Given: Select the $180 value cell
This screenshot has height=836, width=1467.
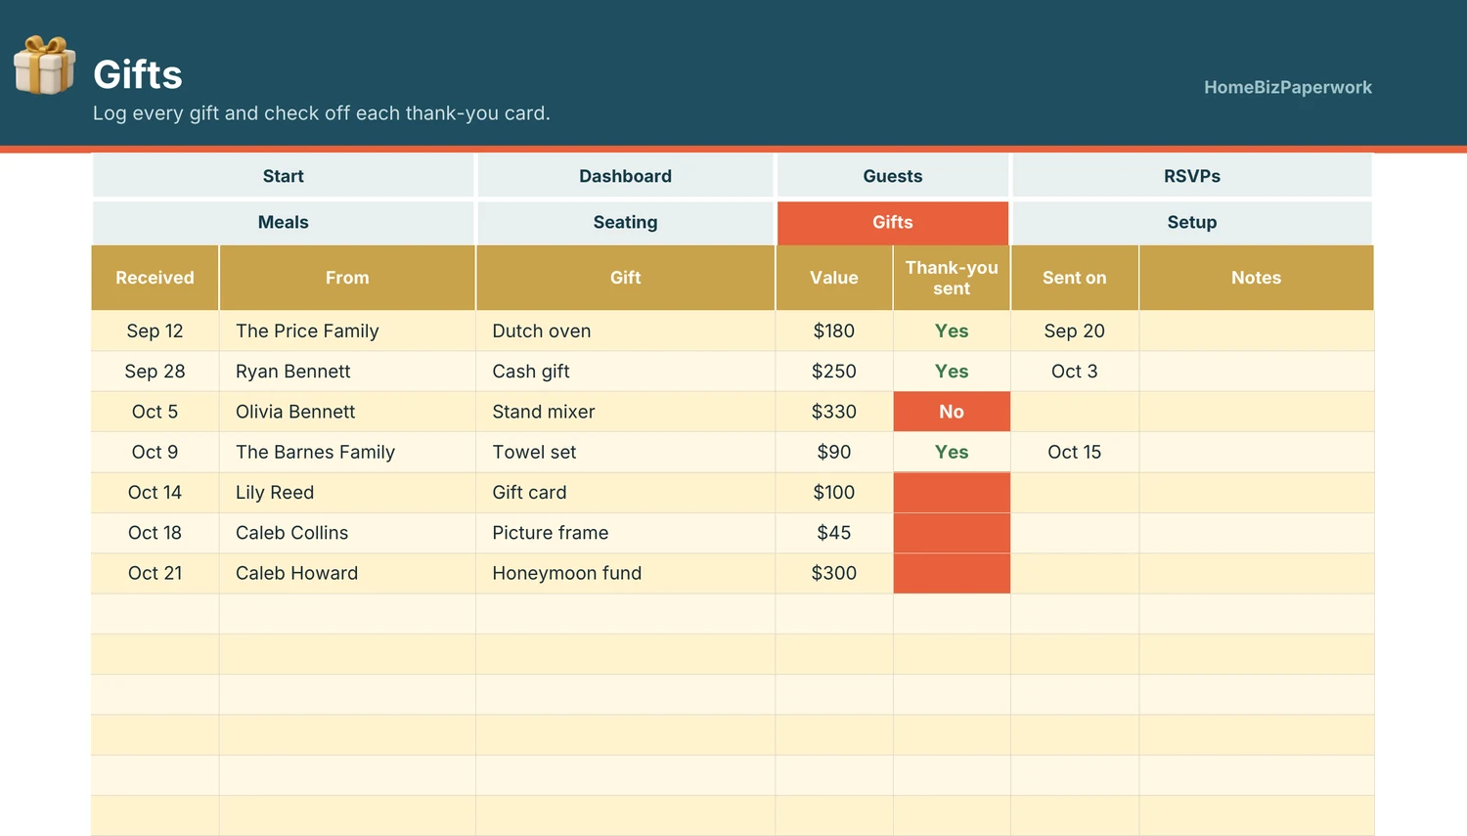Looking at the screenshot, I should pos(834,330).
